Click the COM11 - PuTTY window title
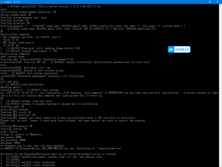 (15, 2)
